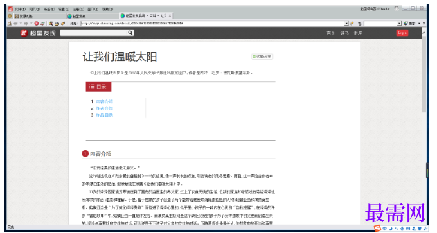Click the moon half-width toggle in IME bar
Viewport: 437px width, 233px height.
[391, 229]
